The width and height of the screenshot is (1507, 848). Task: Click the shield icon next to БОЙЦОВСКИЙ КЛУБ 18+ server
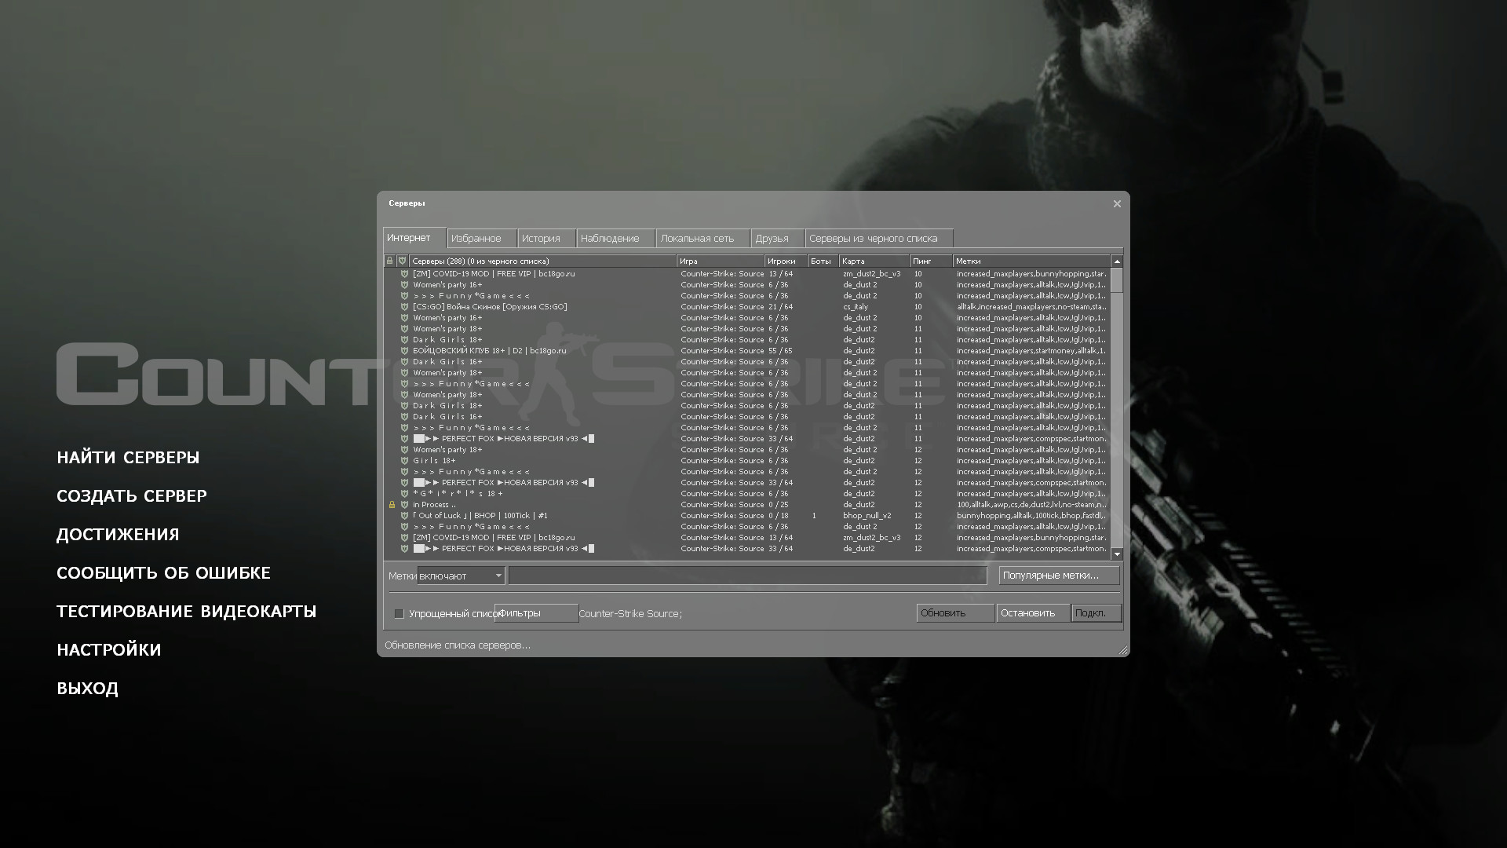pos(404,351)
